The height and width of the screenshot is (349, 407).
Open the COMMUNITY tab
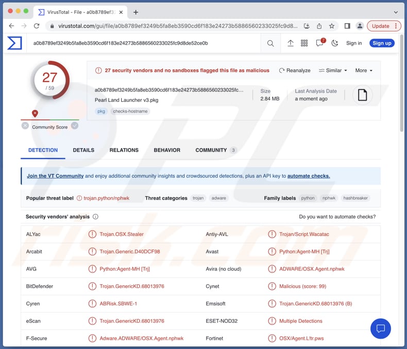click(x=216, y=150)
